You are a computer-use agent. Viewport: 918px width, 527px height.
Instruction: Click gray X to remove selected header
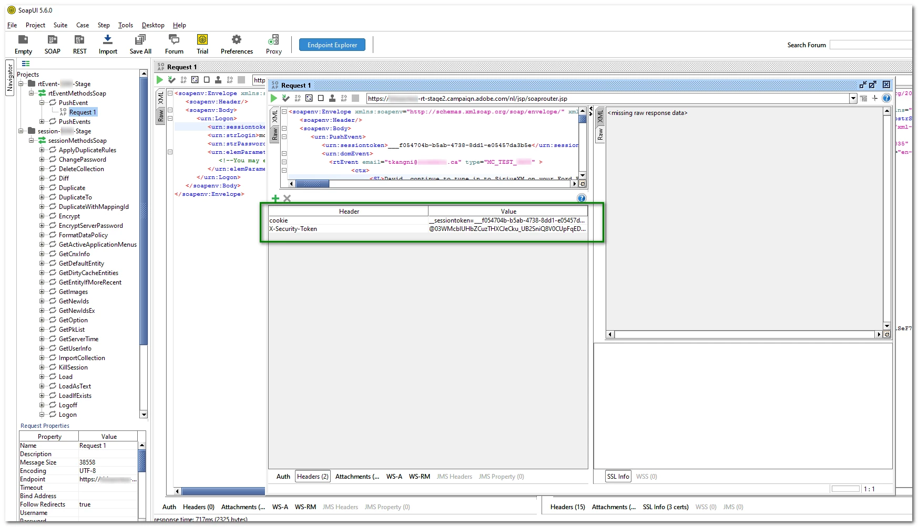click(x=287, y=198)
